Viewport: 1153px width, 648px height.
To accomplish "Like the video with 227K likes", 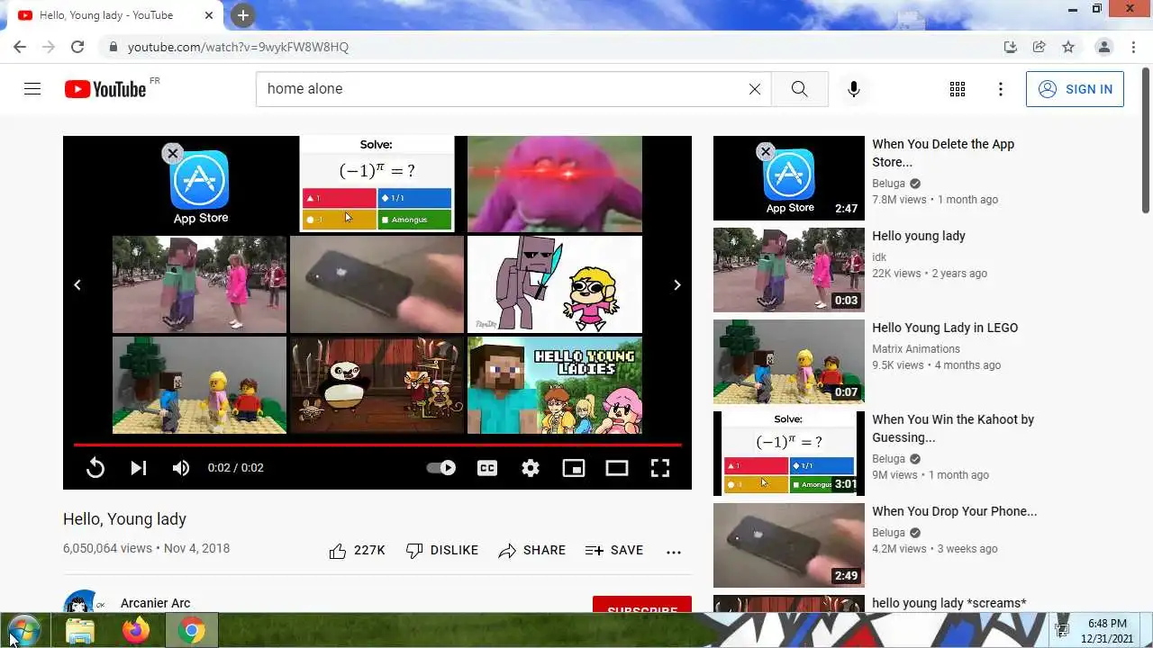I will tap(357, 550).
